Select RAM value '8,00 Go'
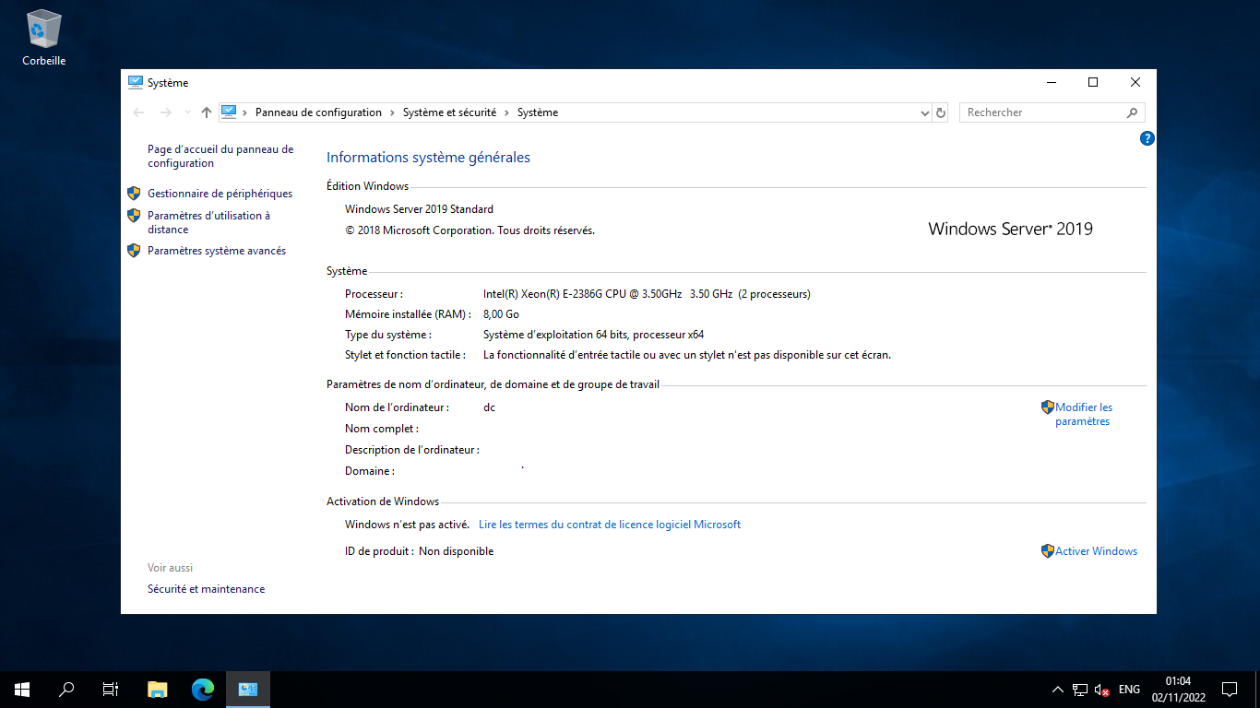 (x=501, y=314)
